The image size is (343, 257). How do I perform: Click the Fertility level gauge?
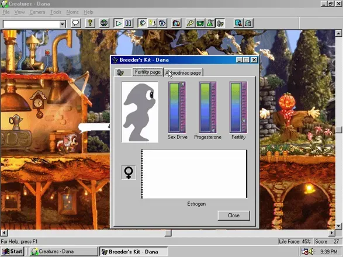238,107
